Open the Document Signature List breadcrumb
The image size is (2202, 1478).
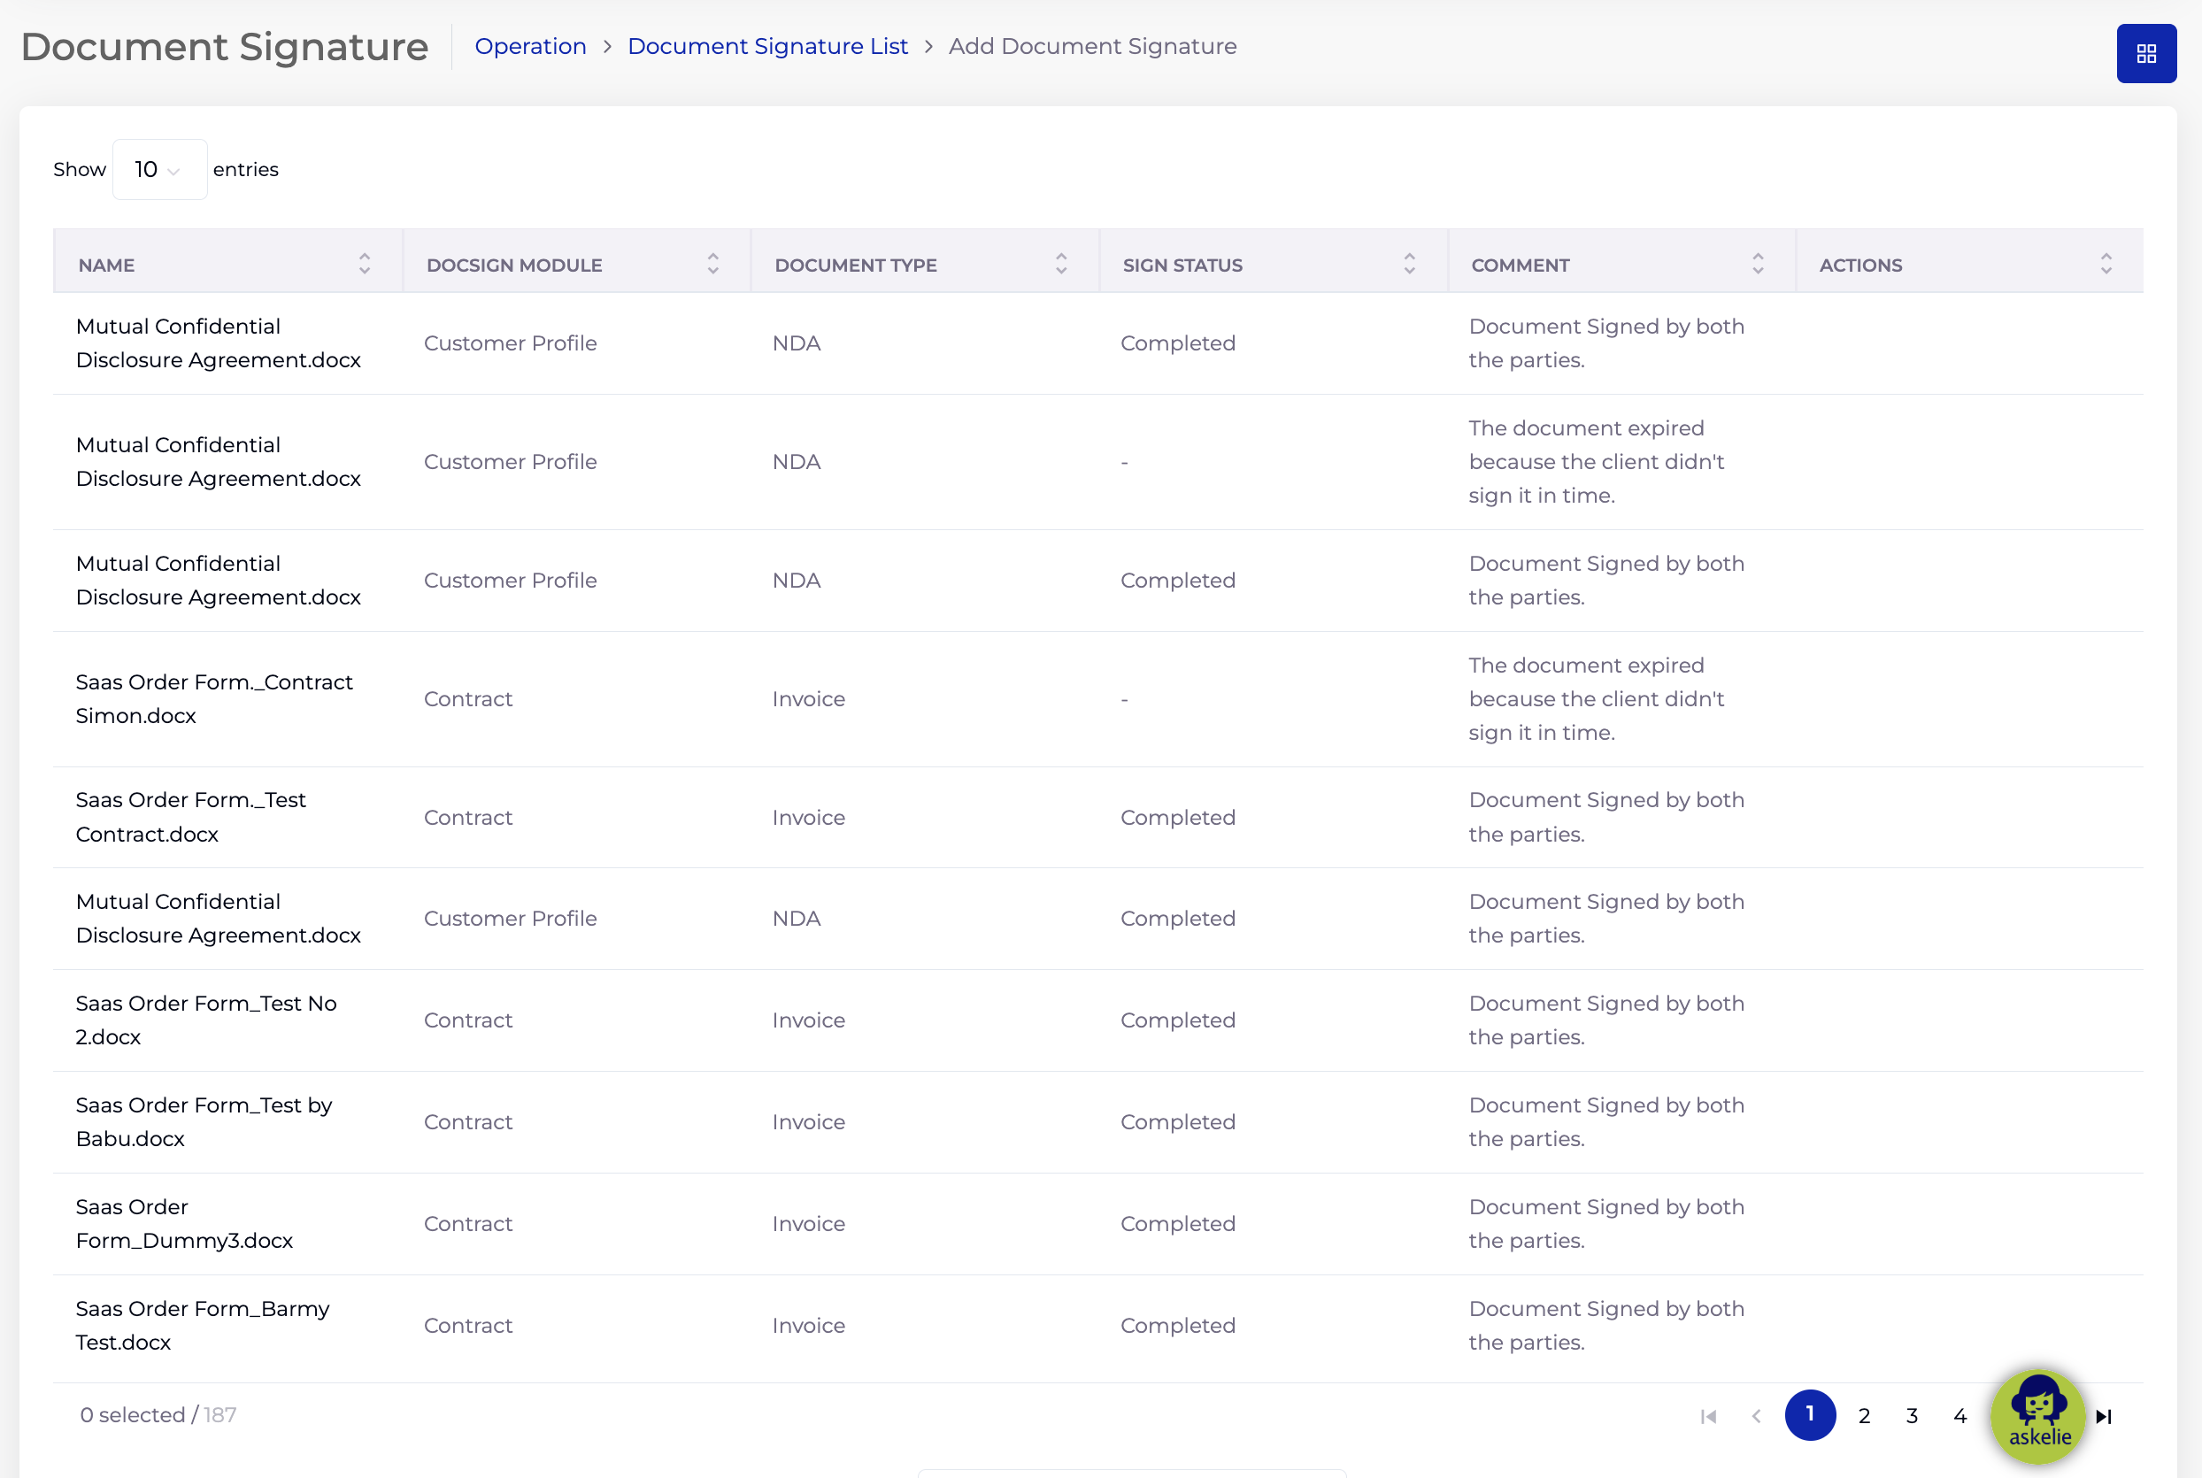[x=767, y=46]
